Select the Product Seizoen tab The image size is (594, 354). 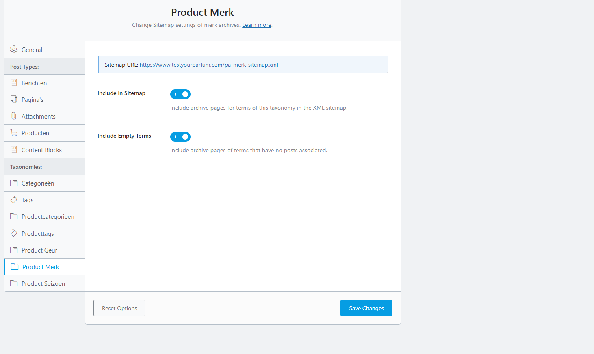pyautogui.click(x=43, y=284)
